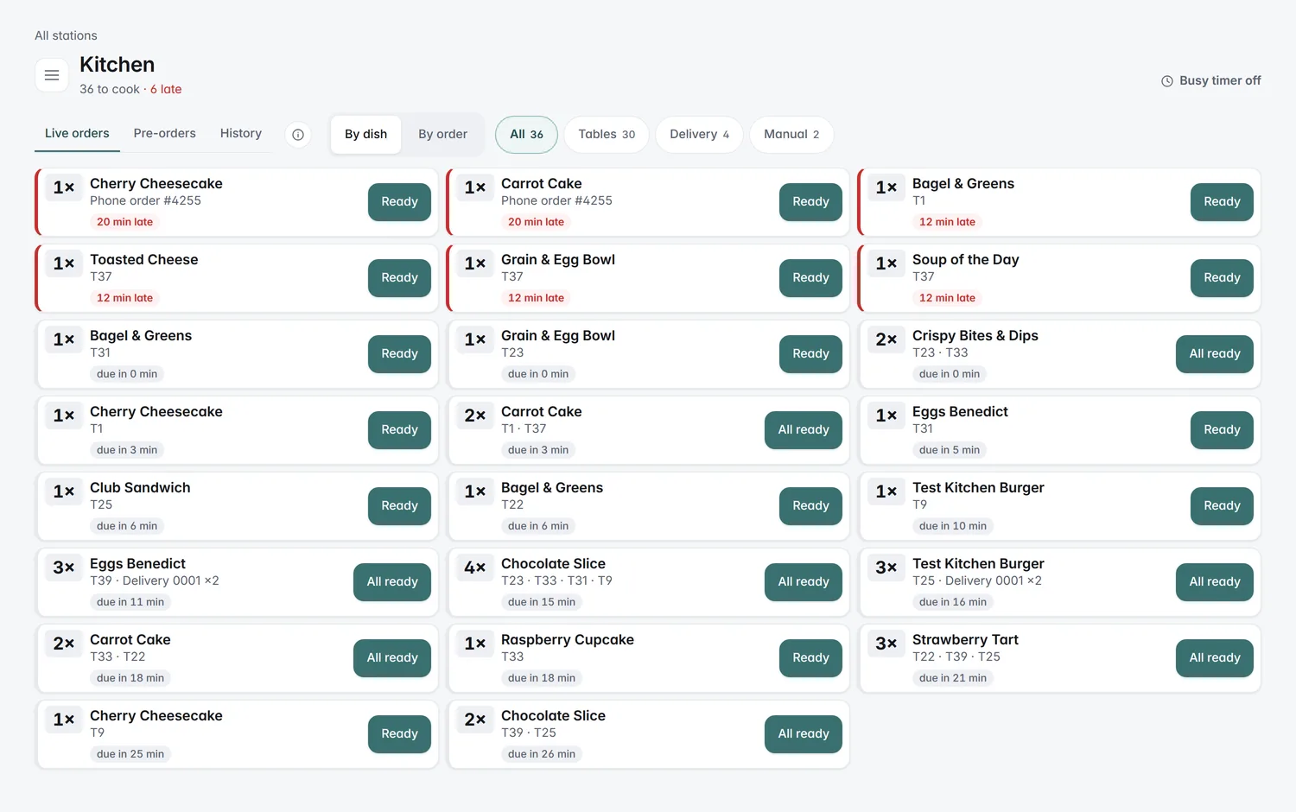Mark Raspberry Cupcake T33 ready

pos(810,658)
